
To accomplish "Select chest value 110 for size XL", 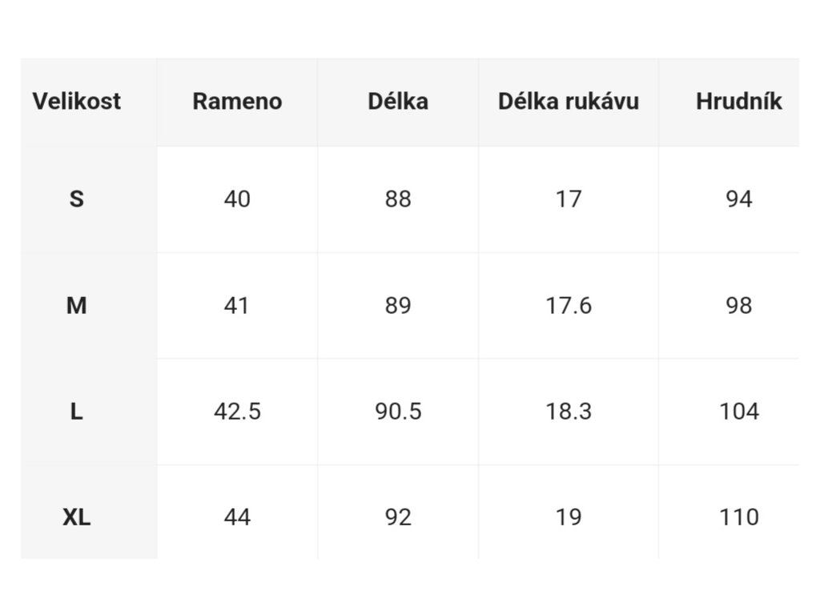I will tap(739, 517).
